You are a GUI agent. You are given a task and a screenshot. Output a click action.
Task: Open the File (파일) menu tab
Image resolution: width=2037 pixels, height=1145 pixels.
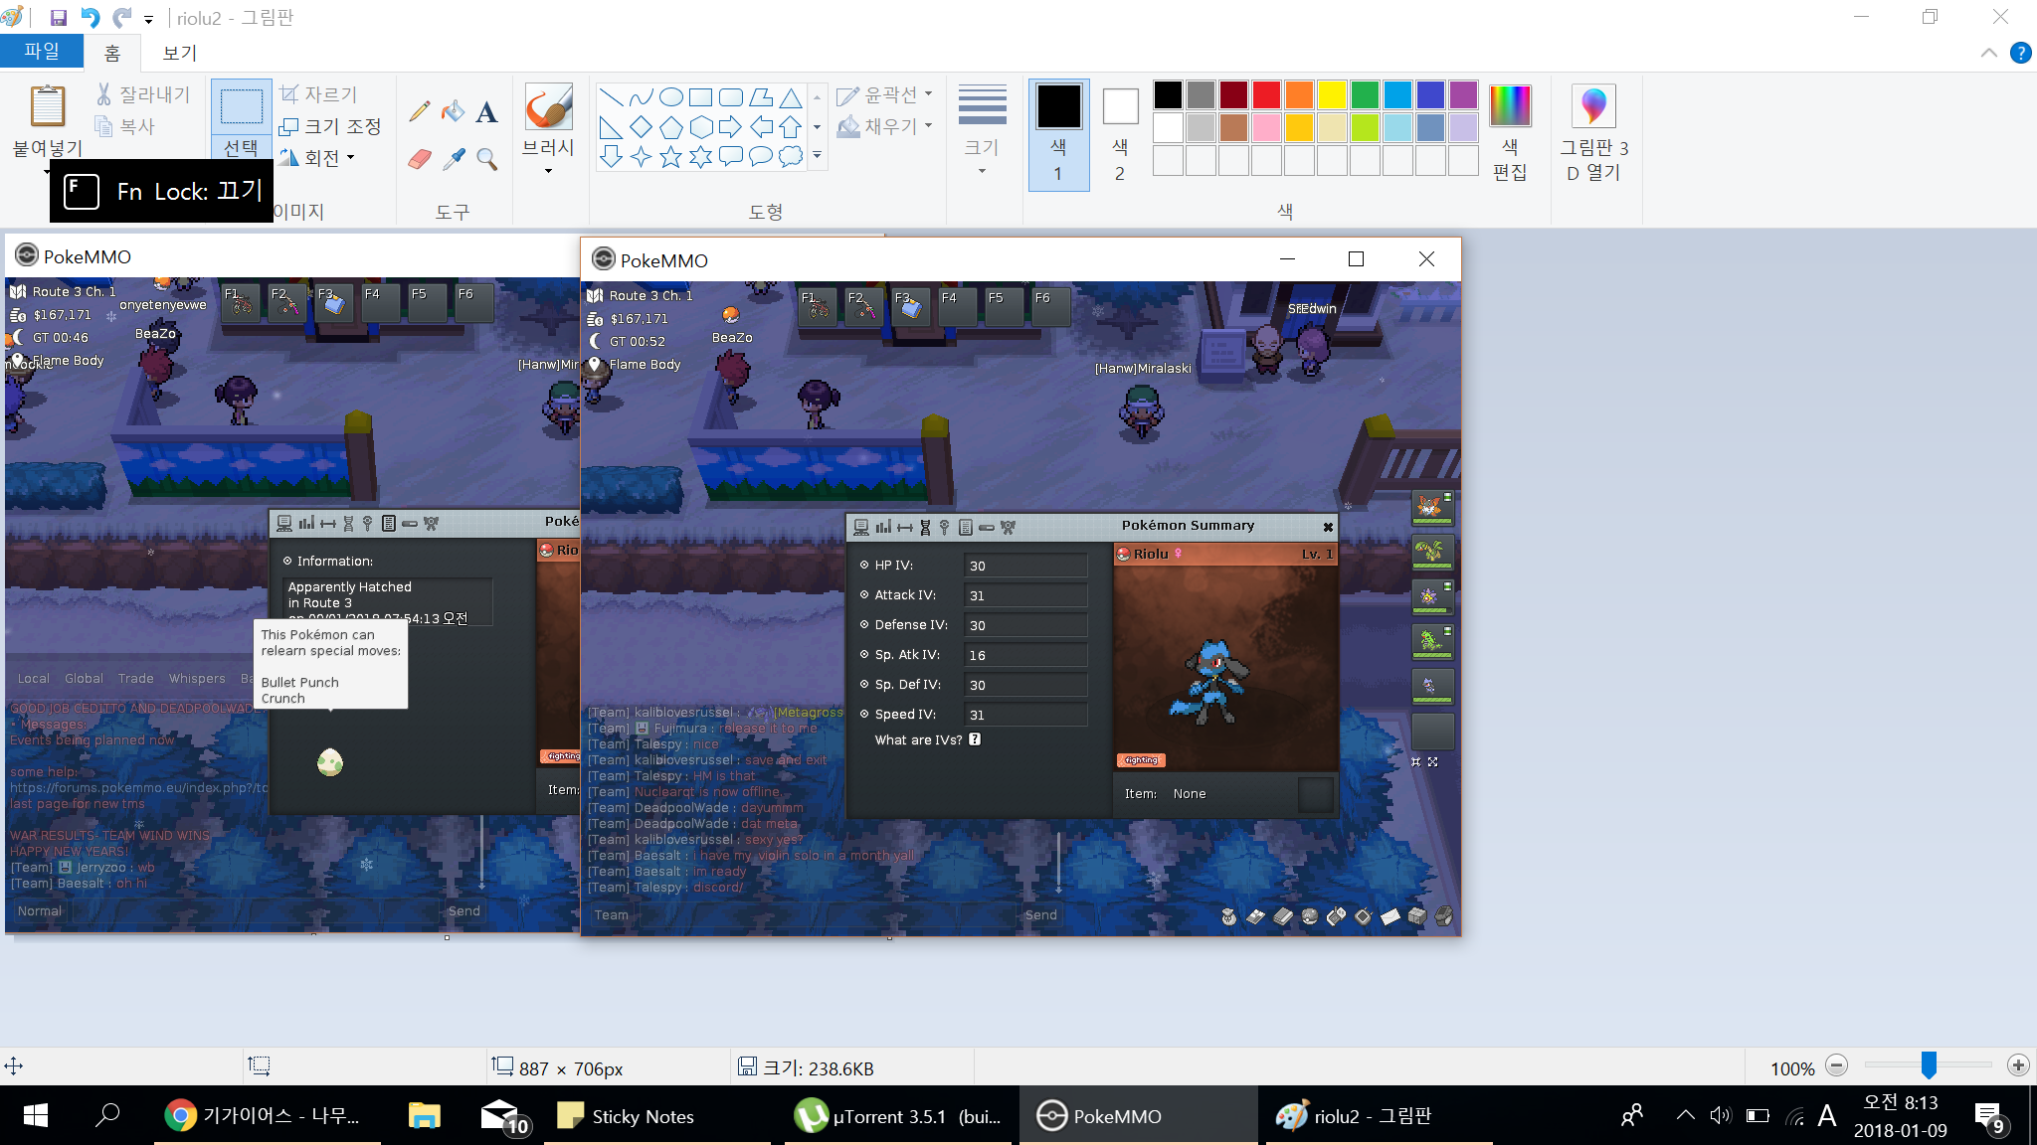(41, 51)
